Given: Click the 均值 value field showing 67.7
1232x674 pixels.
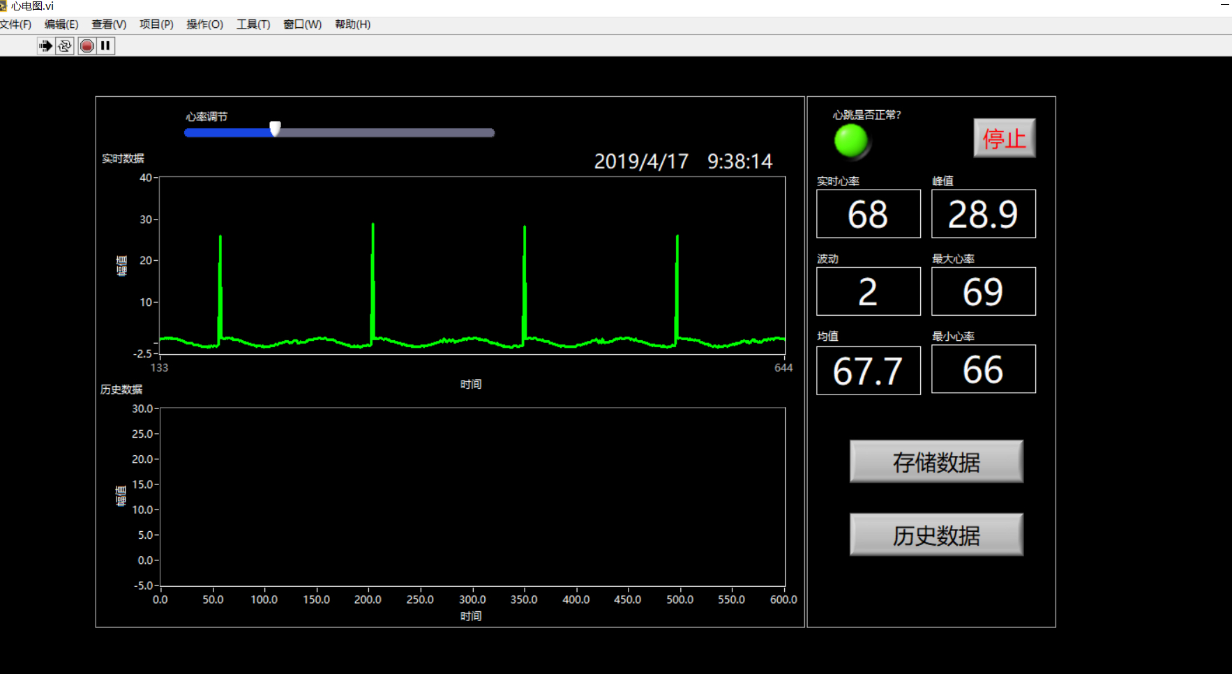Looking at the screenshot, I should tap(869, 370).
